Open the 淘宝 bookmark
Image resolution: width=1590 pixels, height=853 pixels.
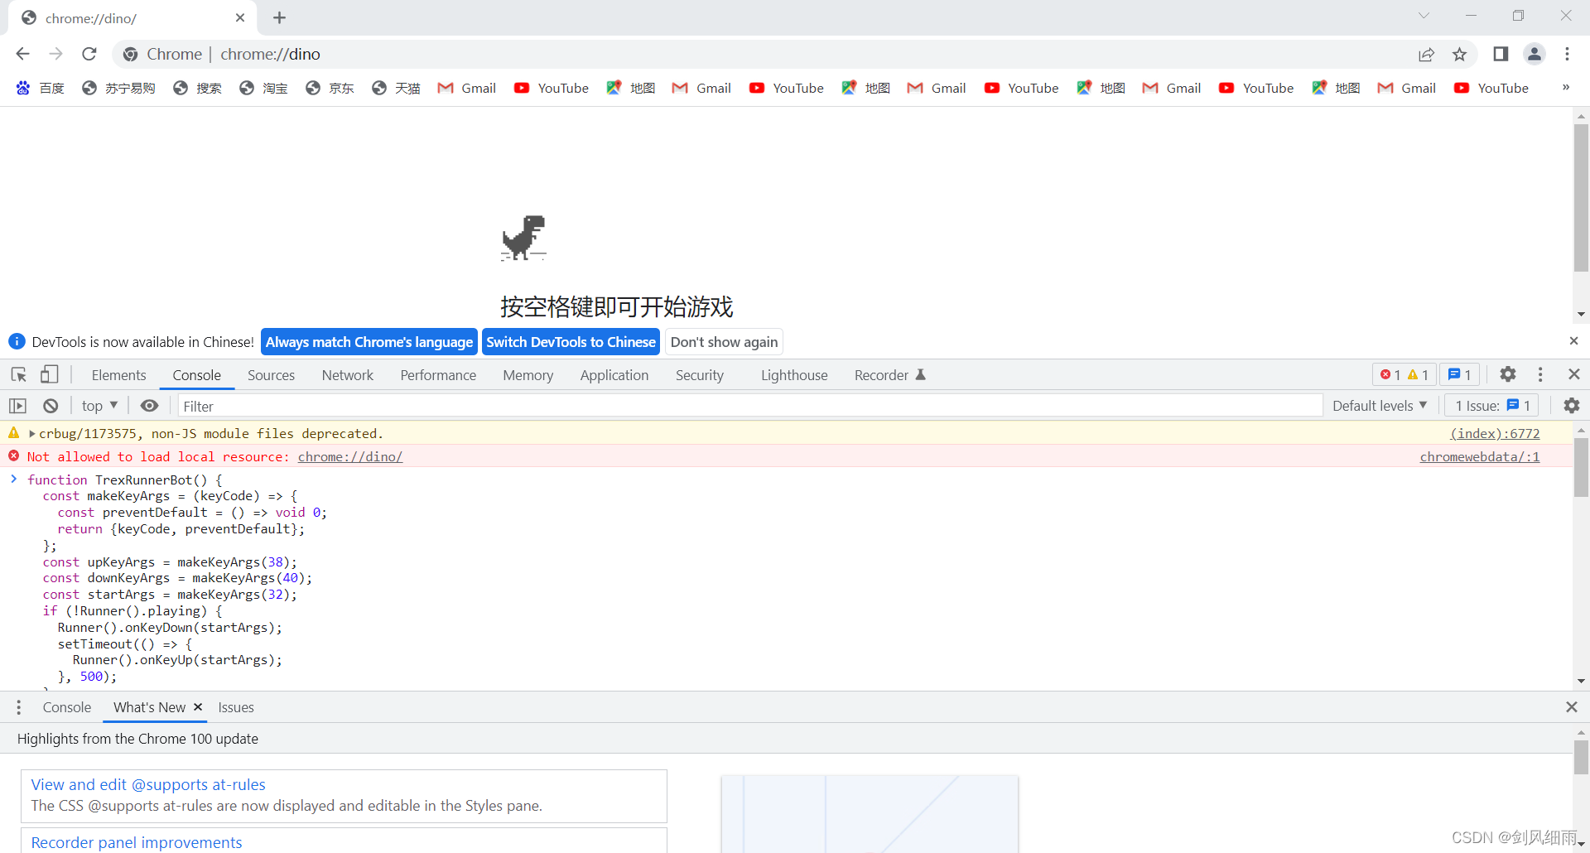coord(263,88)
